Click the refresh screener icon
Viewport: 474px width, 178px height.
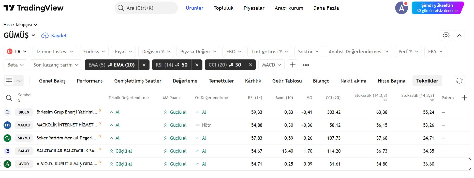click(x=459, y=81)
